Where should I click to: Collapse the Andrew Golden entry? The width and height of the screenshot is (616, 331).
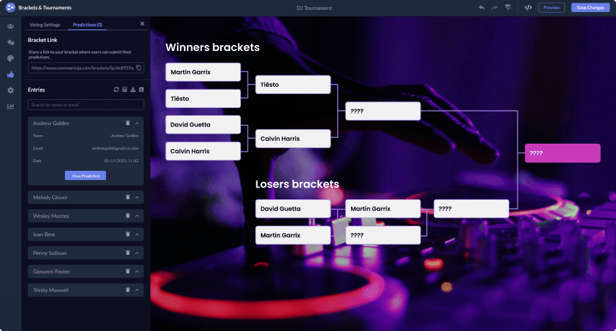click(137, 123)
